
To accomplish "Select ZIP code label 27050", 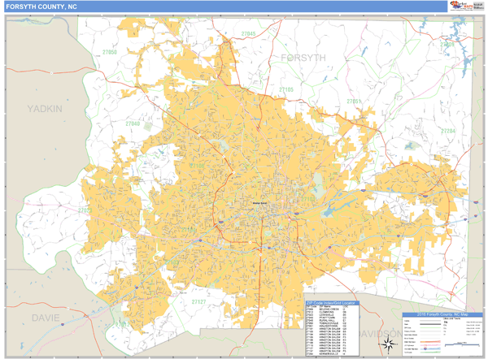I will pyautogui.click(x=109, y=52).
